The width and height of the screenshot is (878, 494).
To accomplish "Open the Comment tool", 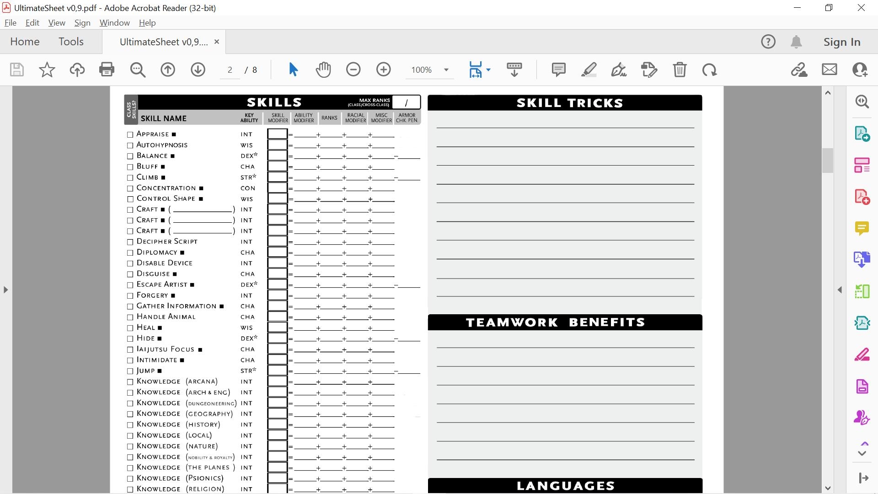I will tap(558, 70).
